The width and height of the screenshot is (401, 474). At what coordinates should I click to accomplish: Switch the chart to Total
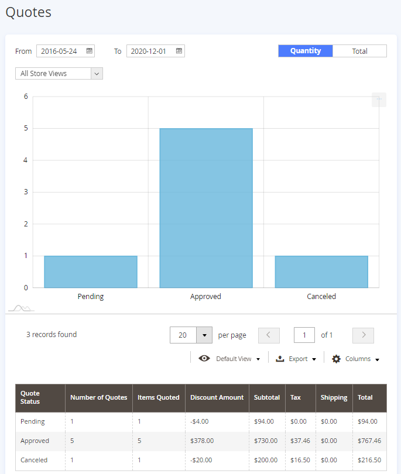[x=359, y=51]
